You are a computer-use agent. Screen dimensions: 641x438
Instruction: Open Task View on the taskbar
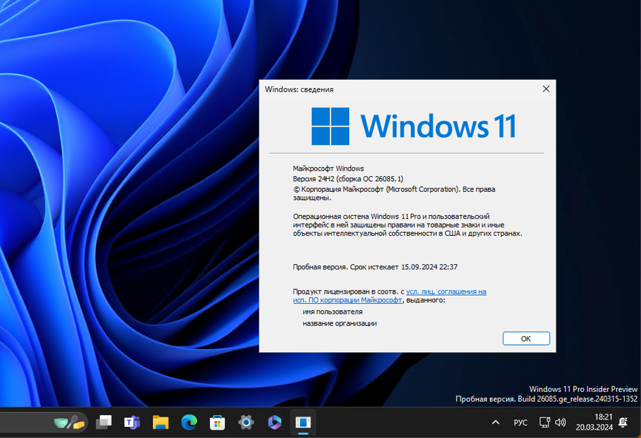[104, 422]
